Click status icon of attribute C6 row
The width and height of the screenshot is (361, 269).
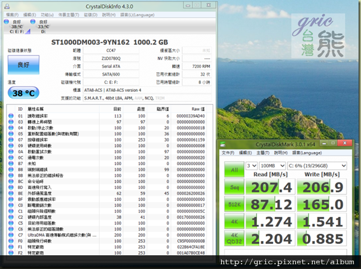[x=11, y=229]
